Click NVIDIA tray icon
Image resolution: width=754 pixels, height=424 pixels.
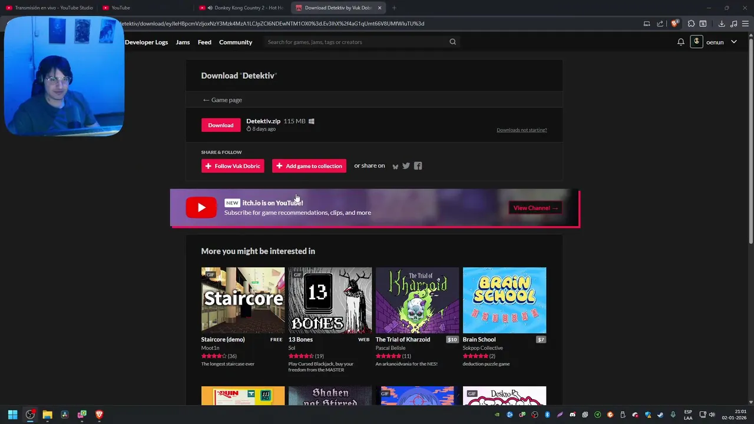point(497,415)
